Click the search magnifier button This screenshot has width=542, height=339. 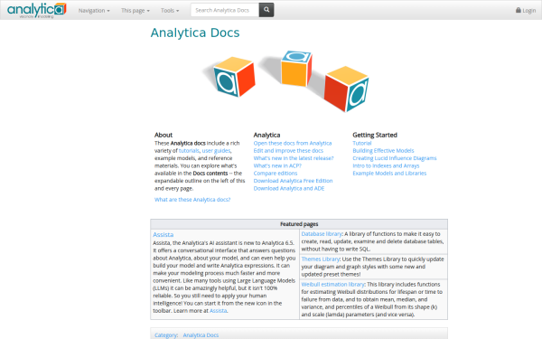pyautogui.click(x=266, y=10)
